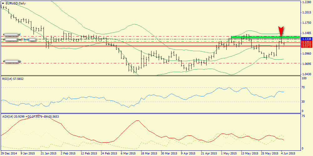Click the red 1.1251 price tag
This screenshot has height=156, width=313.
(307, 42)
